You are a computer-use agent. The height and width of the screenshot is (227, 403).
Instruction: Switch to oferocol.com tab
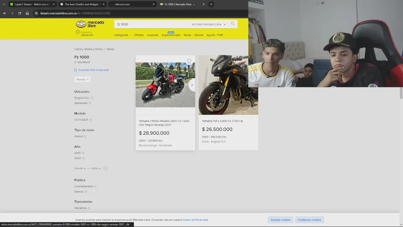point(132,4)
